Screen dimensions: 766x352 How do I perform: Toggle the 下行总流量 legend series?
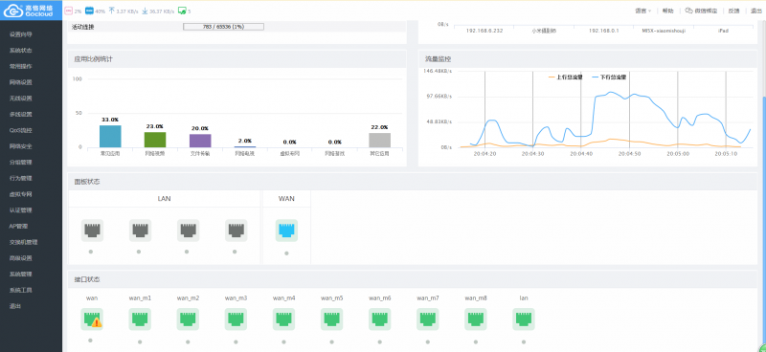609,77
